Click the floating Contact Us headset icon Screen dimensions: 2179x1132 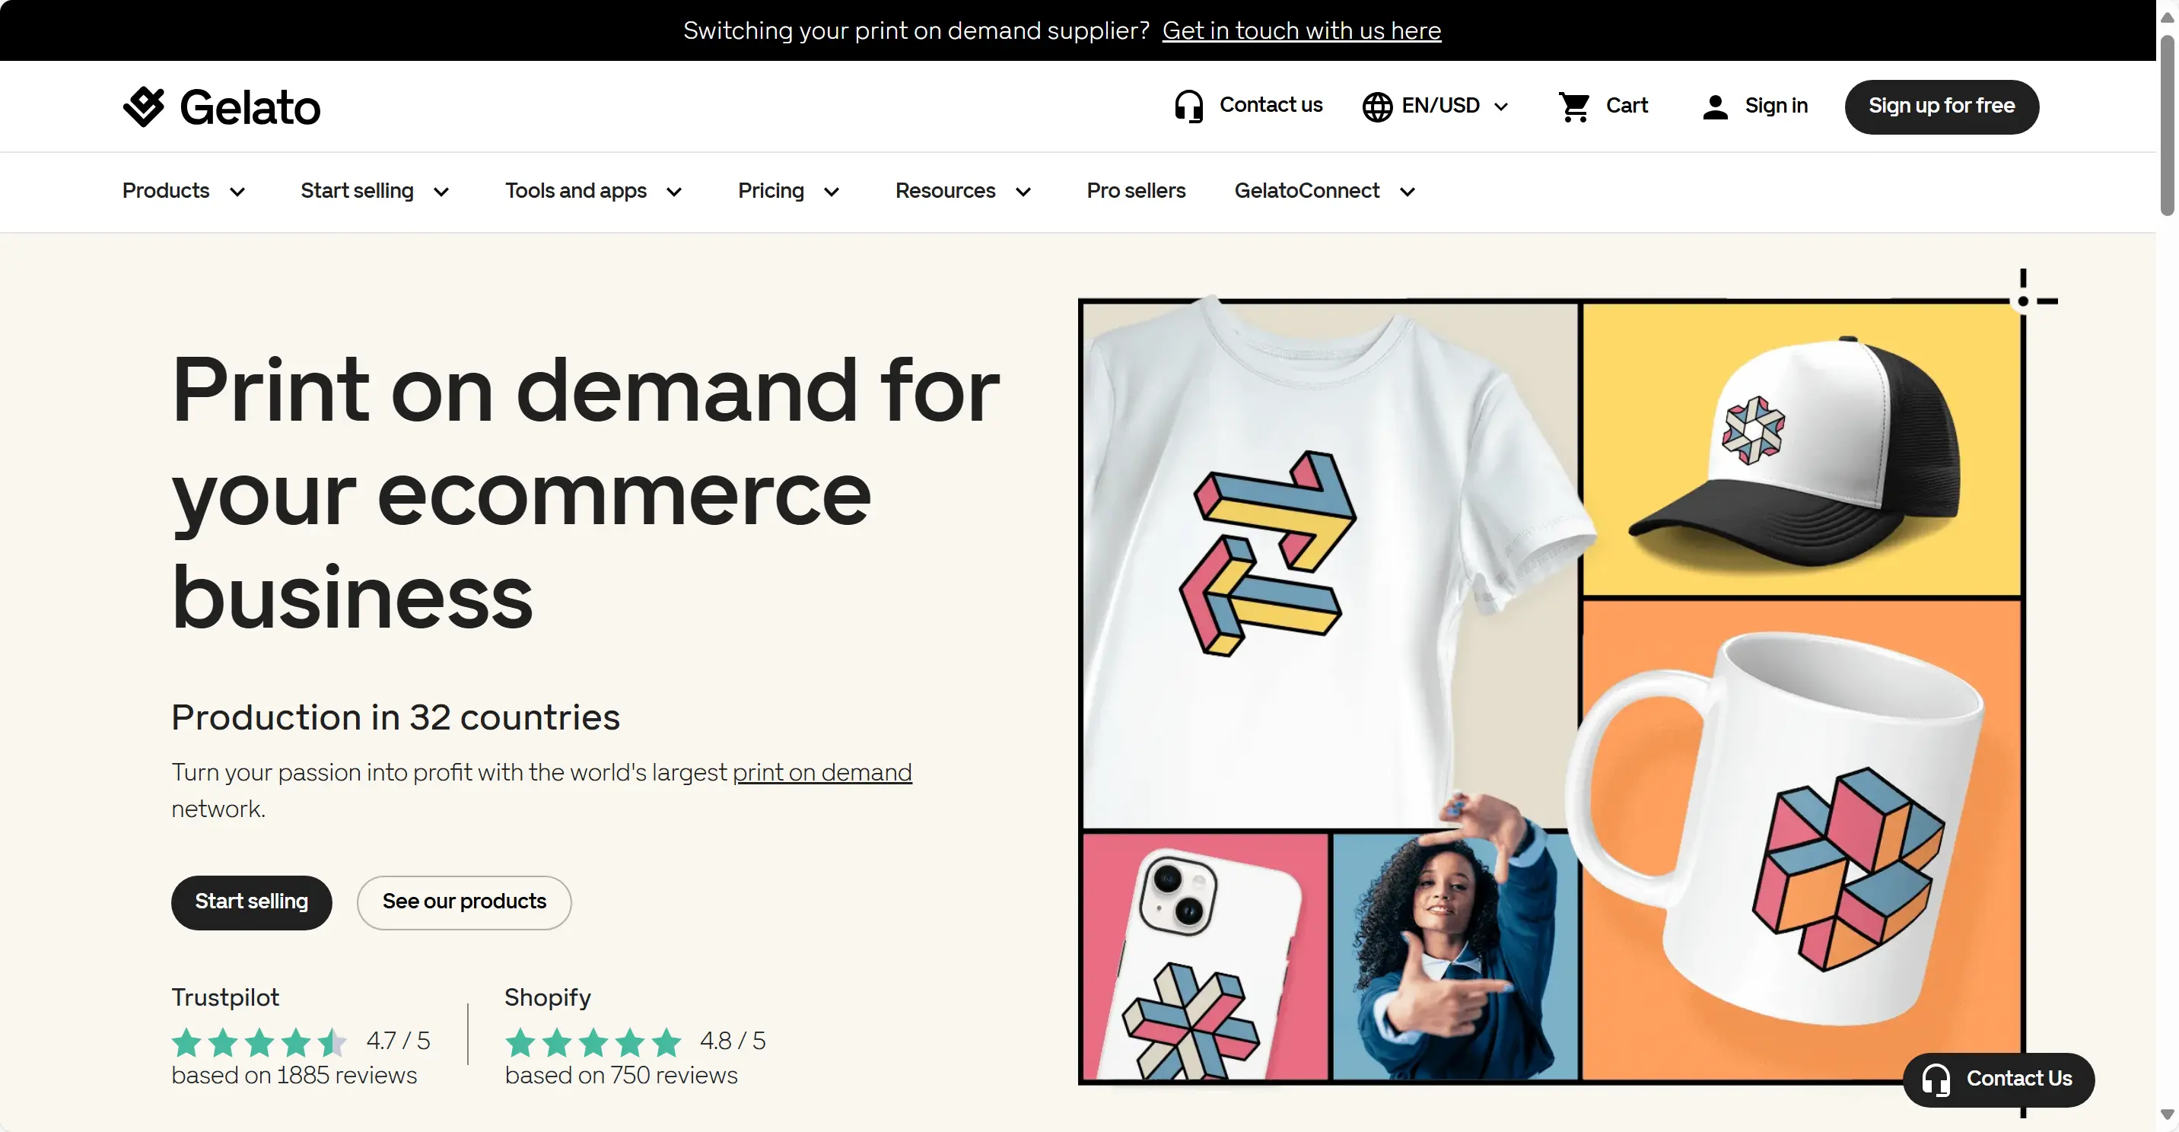click(x=1936, y=1080)
